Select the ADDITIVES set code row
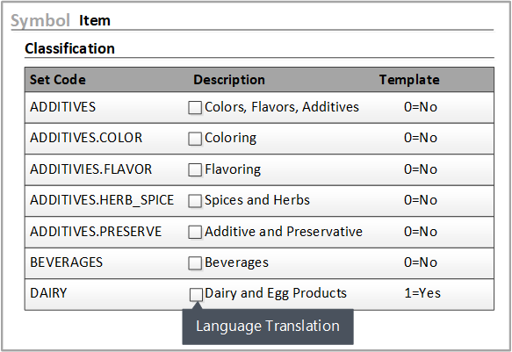The height and width of the screenshot is (352, 512). [259, 107]
